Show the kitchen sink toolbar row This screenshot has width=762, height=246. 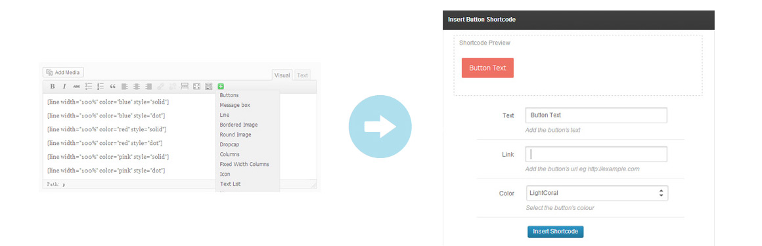tap(208, 87)
